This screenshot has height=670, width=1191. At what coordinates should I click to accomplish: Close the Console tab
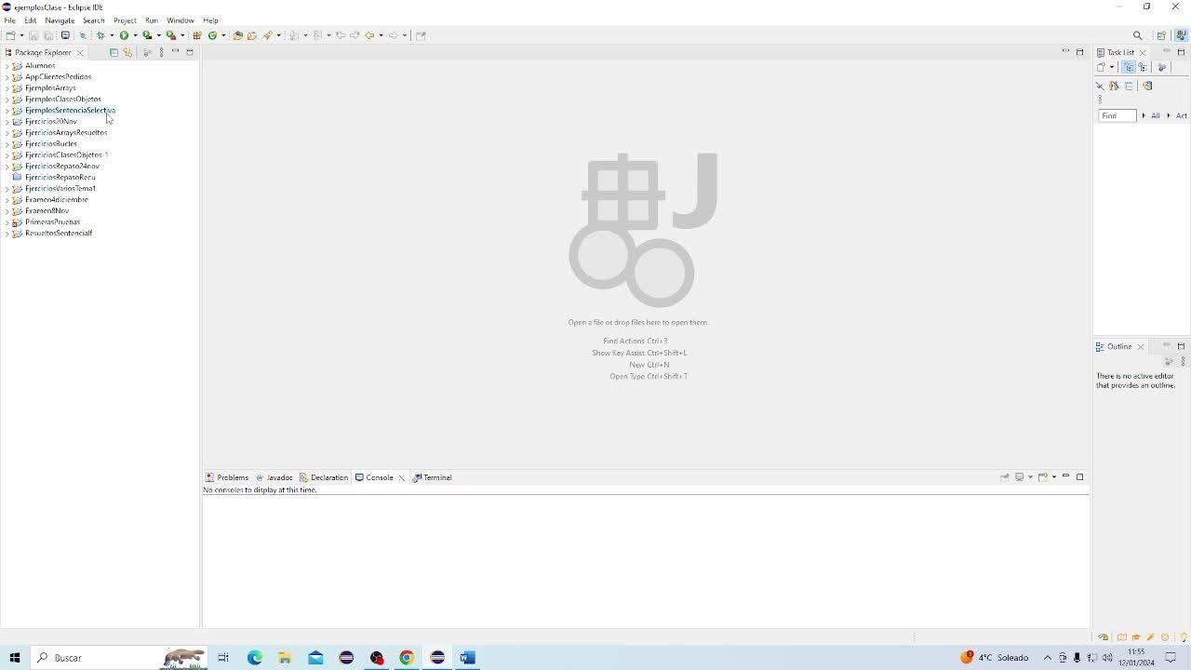click(402, 477)
